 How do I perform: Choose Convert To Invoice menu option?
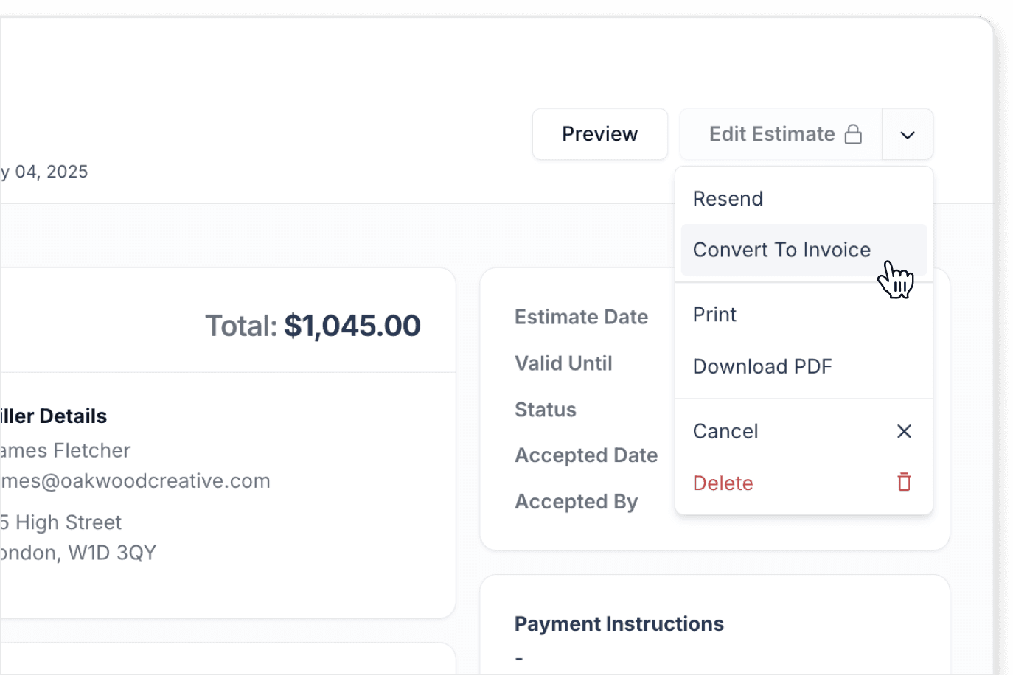[x=804, y=250]
